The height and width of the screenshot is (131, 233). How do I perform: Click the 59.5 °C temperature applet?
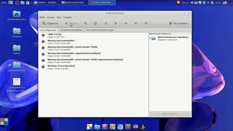coord(185,3)
